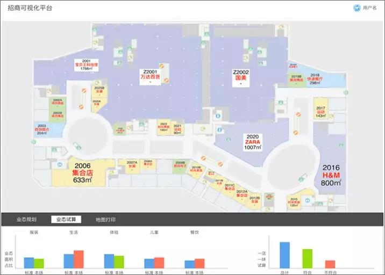
Task: Choose the 2020 ZARA store unit
Action: pyautogui.click(x=251, y=142)
